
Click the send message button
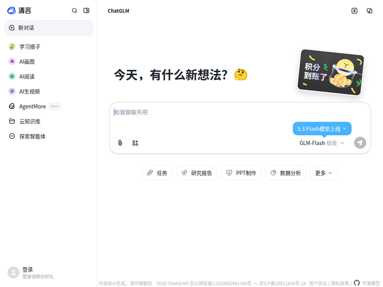(x=360, y=143)
